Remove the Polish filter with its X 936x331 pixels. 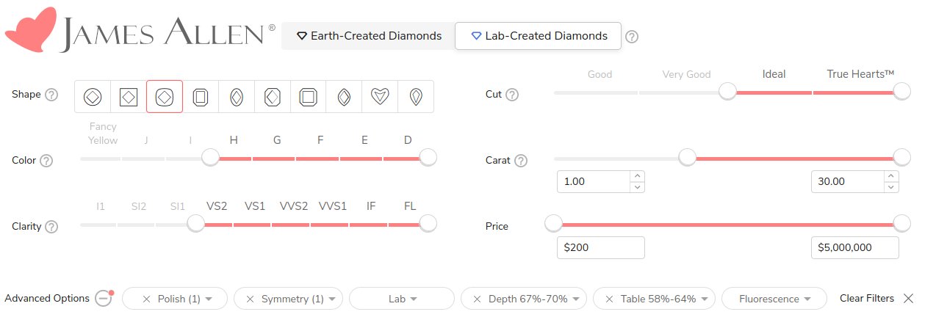[146, 299]
